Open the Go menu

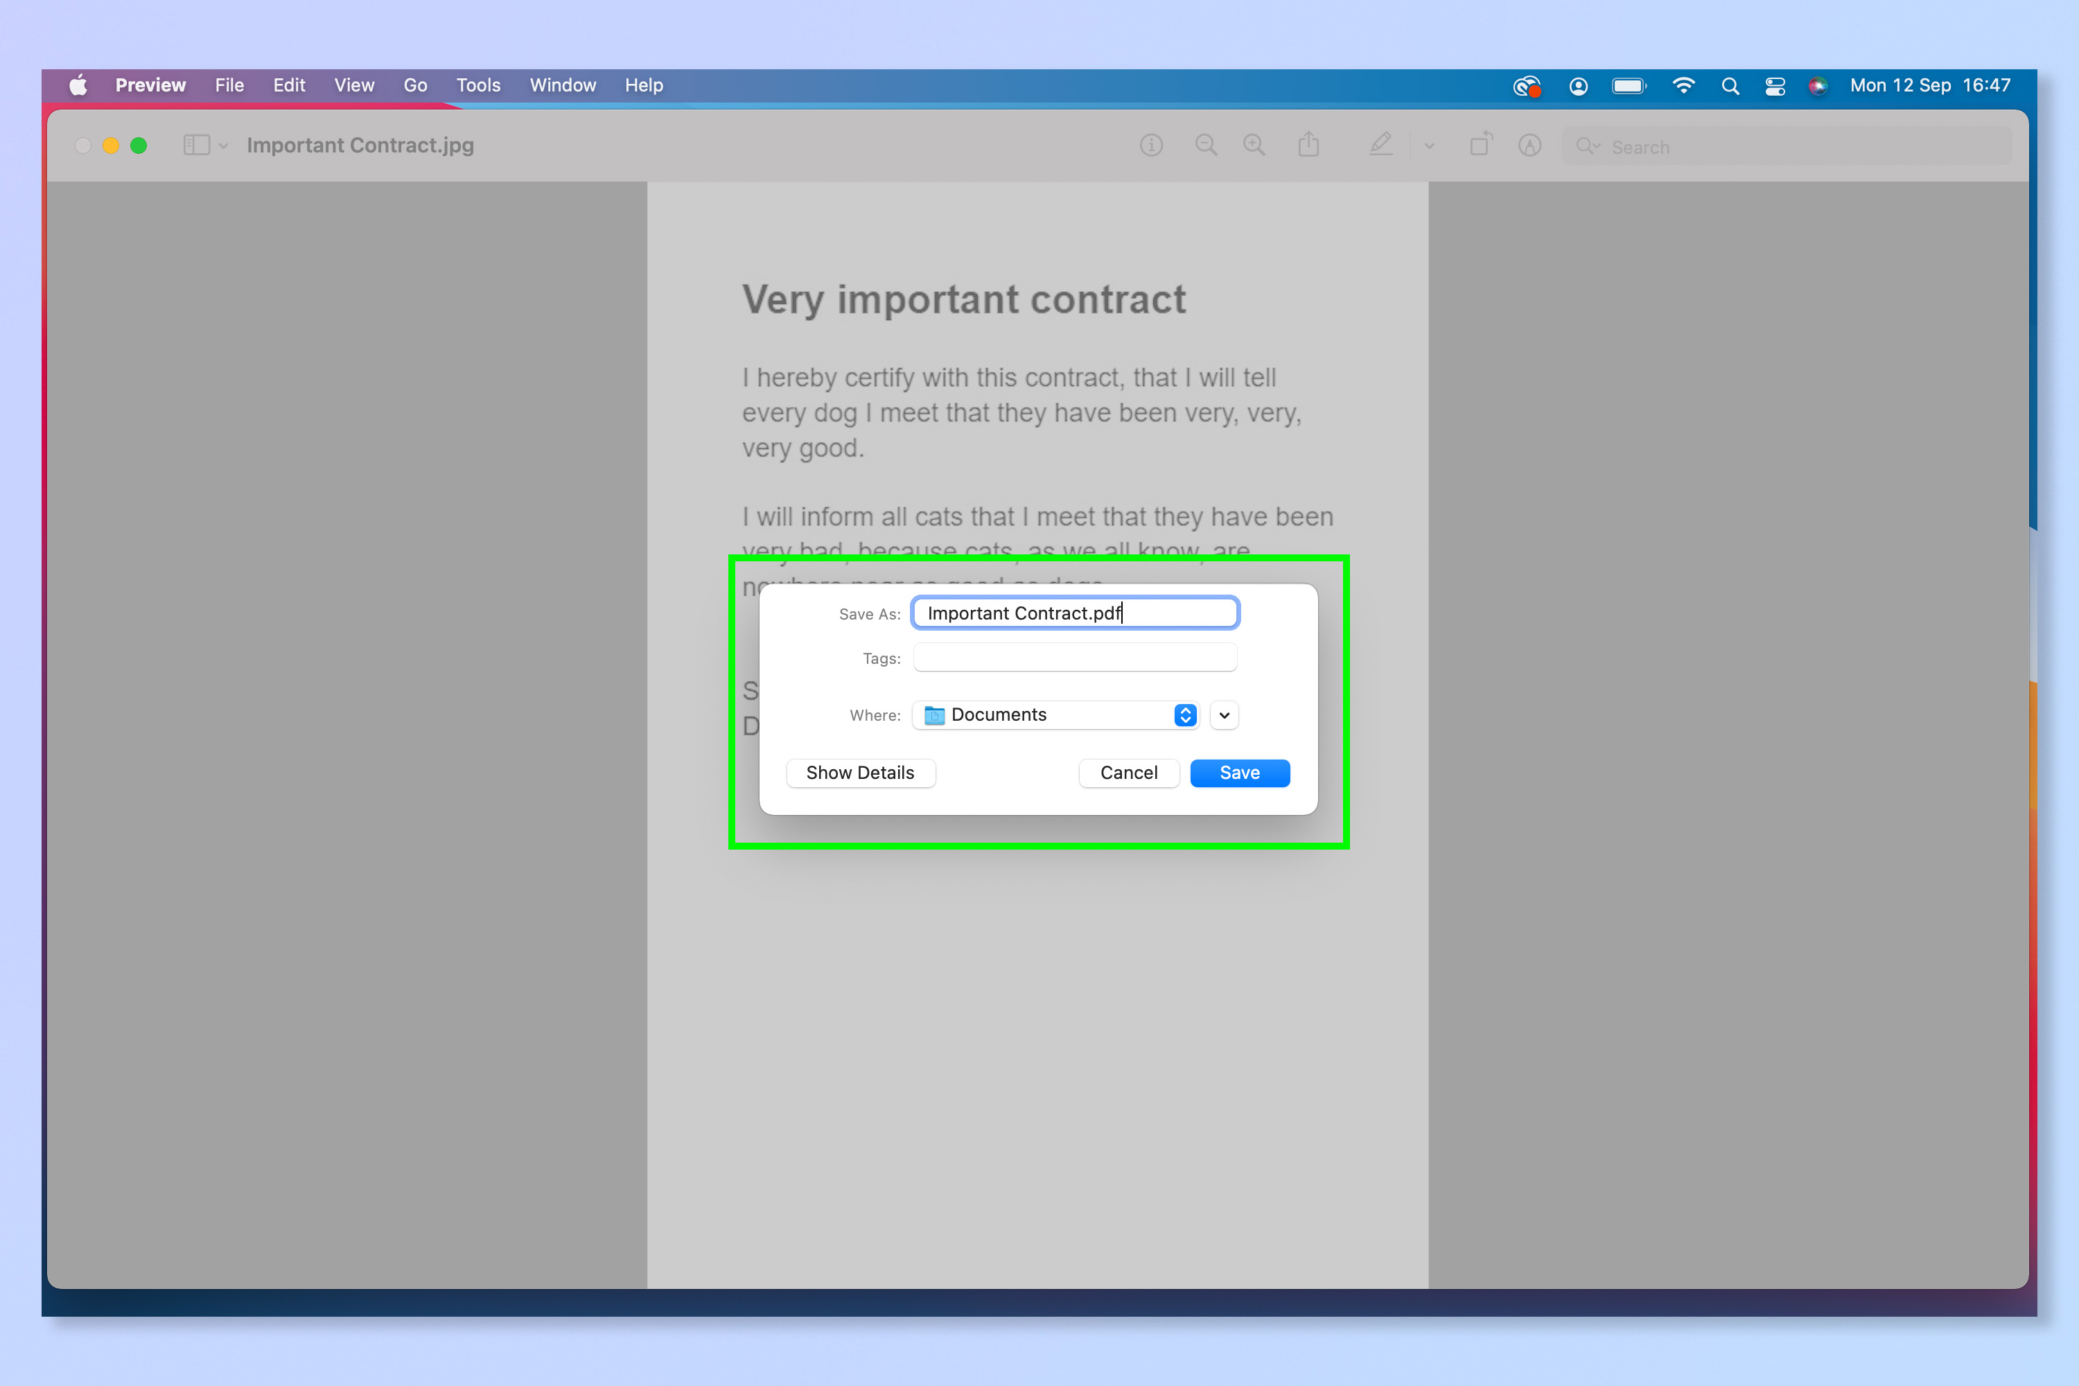click(414, 85)
